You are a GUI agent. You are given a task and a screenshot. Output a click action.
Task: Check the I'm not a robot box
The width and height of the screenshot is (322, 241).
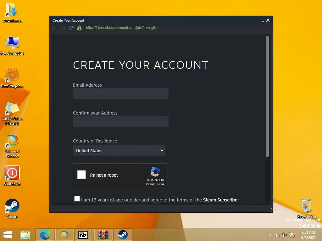(81, 175)
